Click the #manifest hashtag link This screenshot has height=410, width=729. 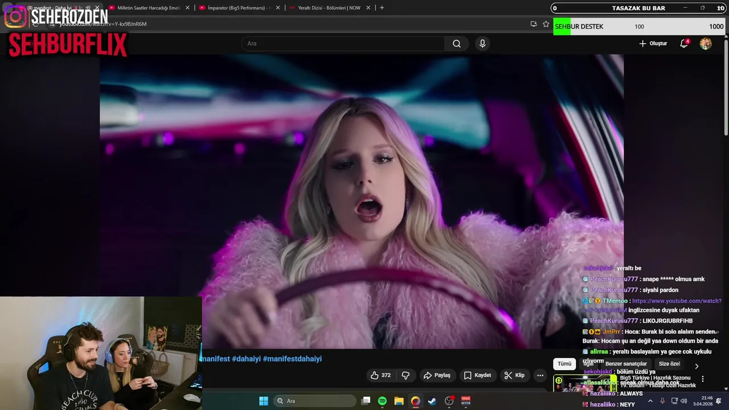point(215,359)
